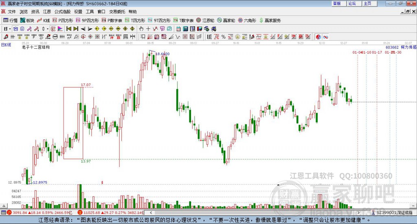Click Shanghai index 3091.84 in status bar
The image size is (417, 224).
coord(20,213)
